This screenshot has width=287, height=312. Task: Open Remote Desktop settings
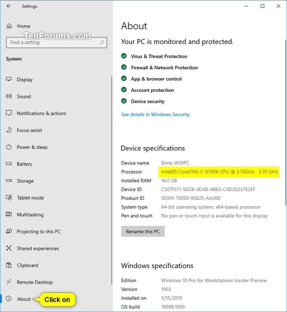click(35, 282)
